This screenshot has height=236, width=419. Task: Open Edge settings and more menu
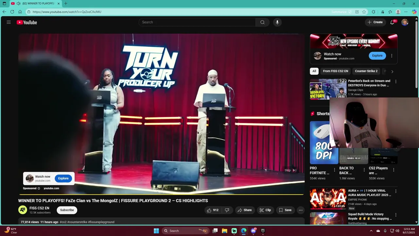(x=406, y=12)
